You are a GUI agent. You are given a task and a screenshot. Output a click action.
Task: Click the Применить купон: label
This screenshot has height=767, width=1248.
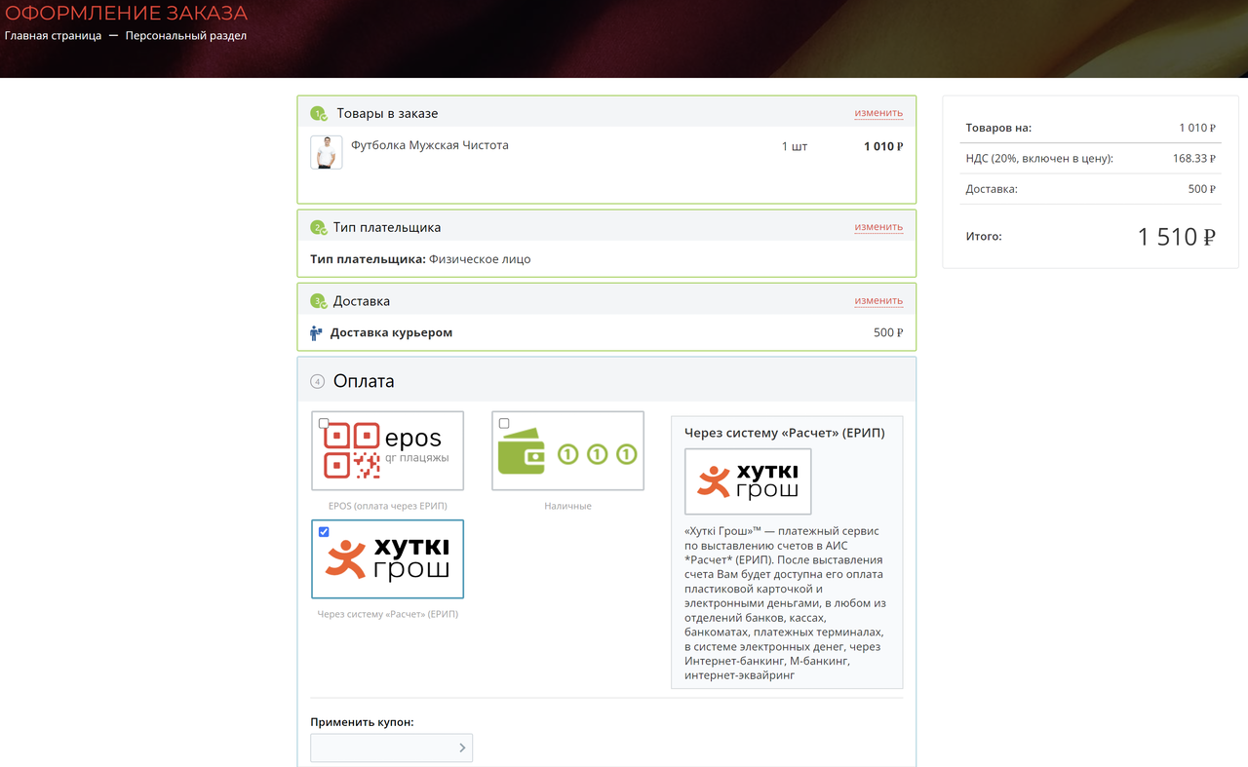pyautogui.click(x=362, y=722)
